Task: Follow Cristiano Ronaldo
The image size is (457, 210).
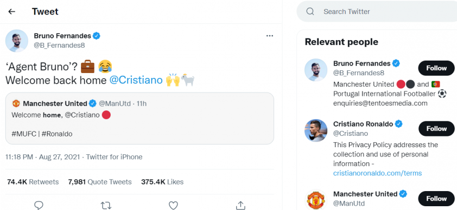Action: [436, 129]
